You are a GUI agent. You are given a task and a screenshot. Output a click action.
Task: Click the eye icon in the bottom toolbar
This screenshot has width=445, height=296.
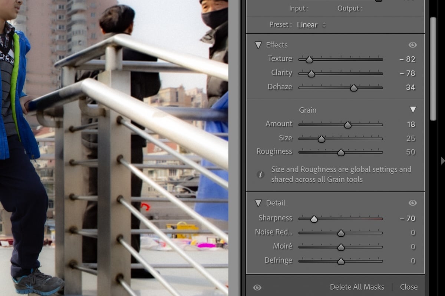[257, 287]
